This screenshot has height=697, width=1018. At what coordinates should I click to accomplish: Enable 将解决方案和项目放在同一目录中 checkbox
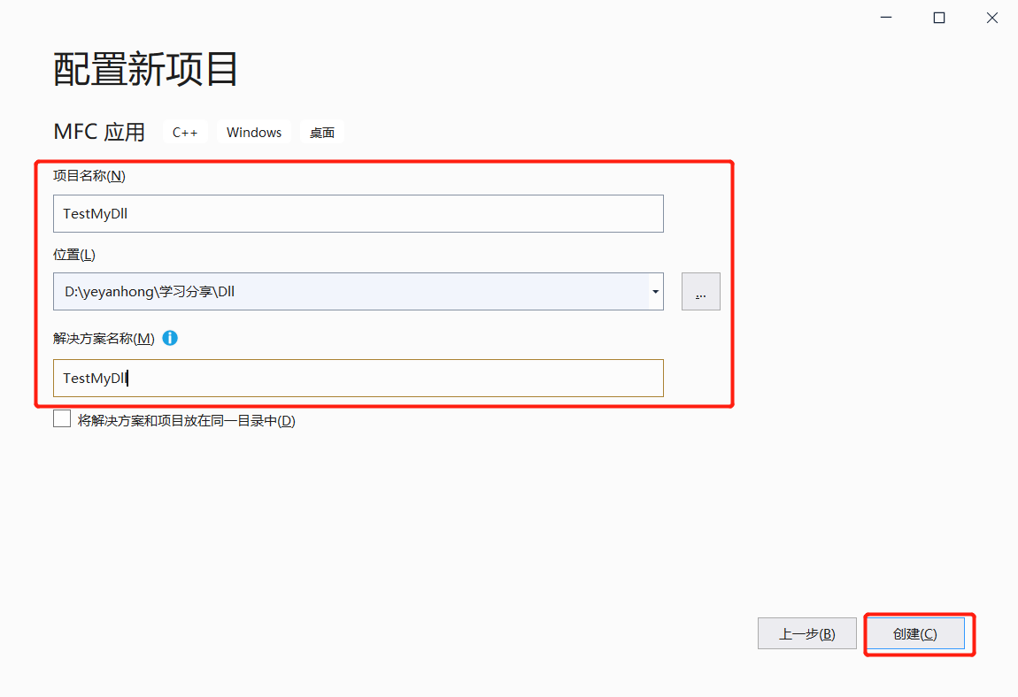(62, 417)
